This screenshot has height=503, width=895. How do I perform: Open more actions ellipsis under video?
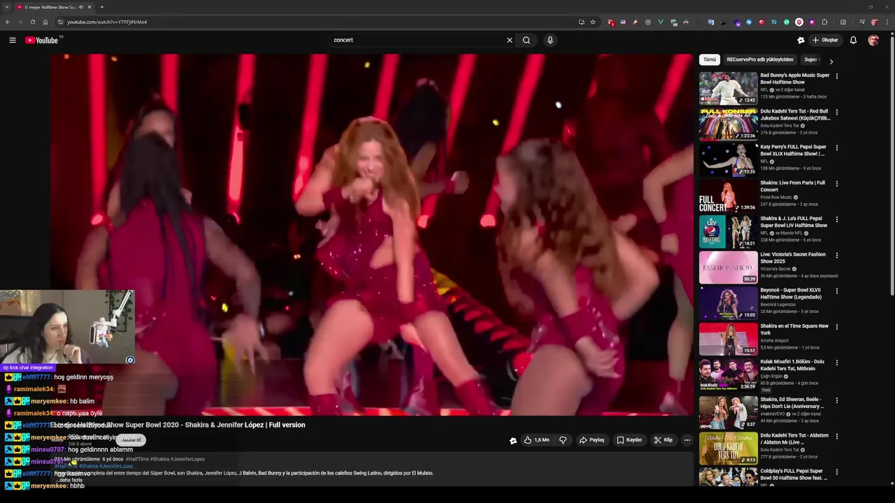[687, 440]
